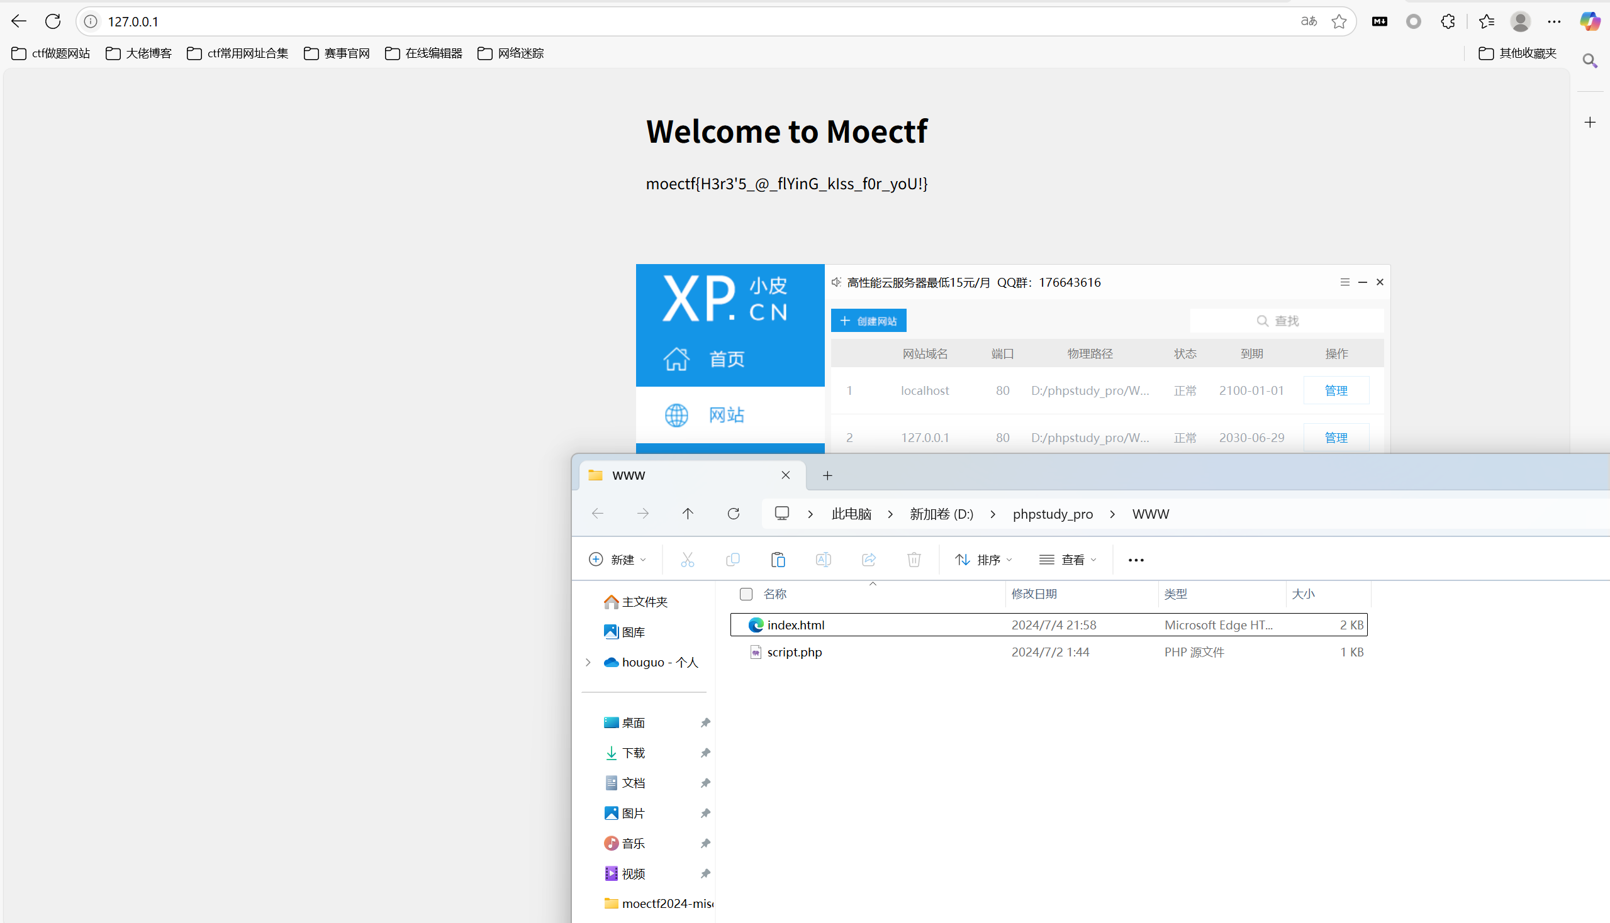Open the 排序 sort dropdown
The width and height of the screenshot is (1610, 923).
point(984,560)
